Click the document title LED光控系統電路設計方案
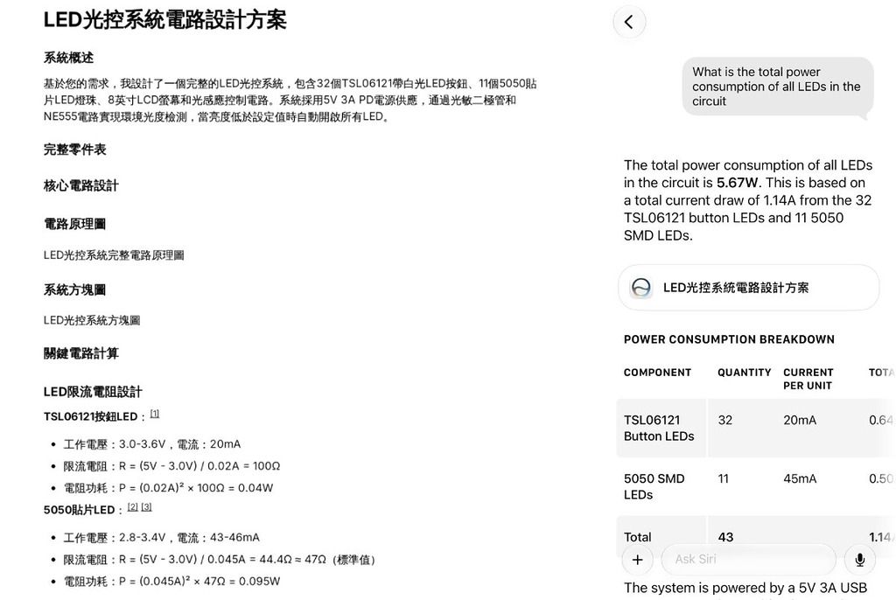This screenshot has width=896, height=600. [165, 20]
